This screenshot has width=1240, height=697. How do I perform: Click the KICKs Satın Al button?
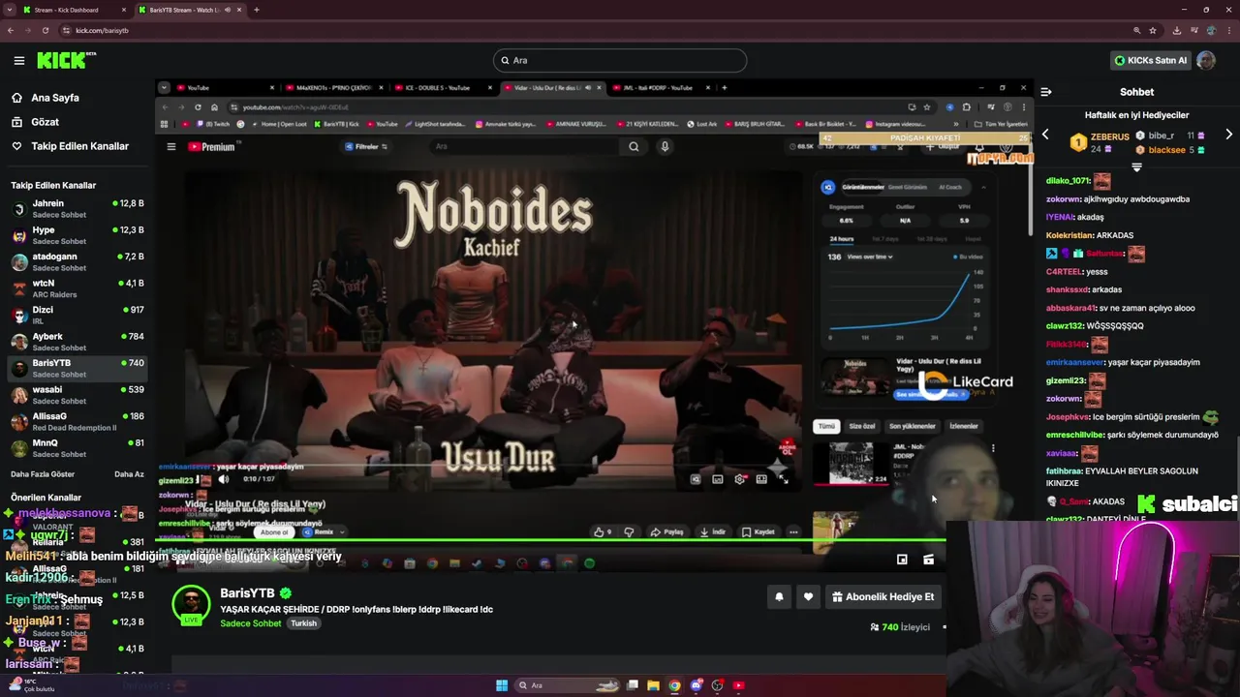pos(1150,60)
